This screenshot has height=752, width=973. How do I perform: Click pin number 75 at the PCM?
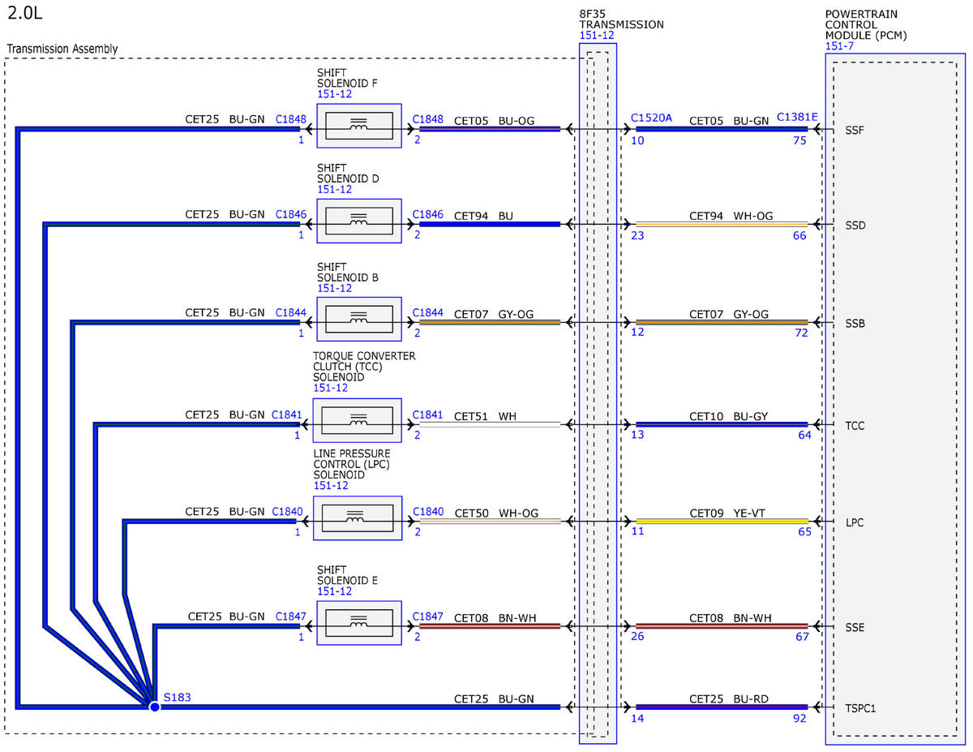point(800,140)
